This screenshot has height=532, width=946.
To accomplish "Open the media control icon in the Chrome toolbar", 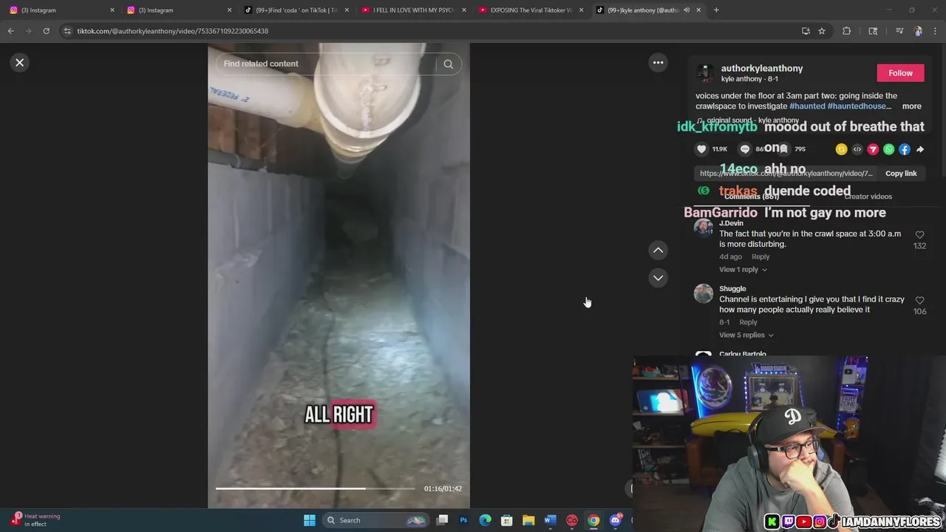I will (899, 31).
